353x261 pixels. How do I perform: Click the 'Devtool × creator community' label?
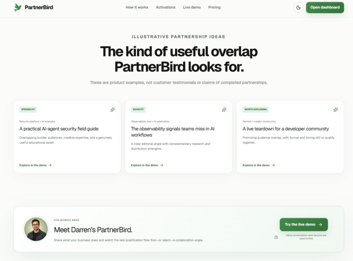(x=259, y=122)
